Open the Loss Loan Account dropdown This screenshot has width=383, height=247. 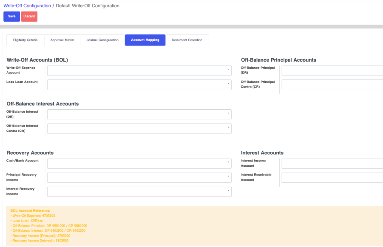click(x=139, y=85)
